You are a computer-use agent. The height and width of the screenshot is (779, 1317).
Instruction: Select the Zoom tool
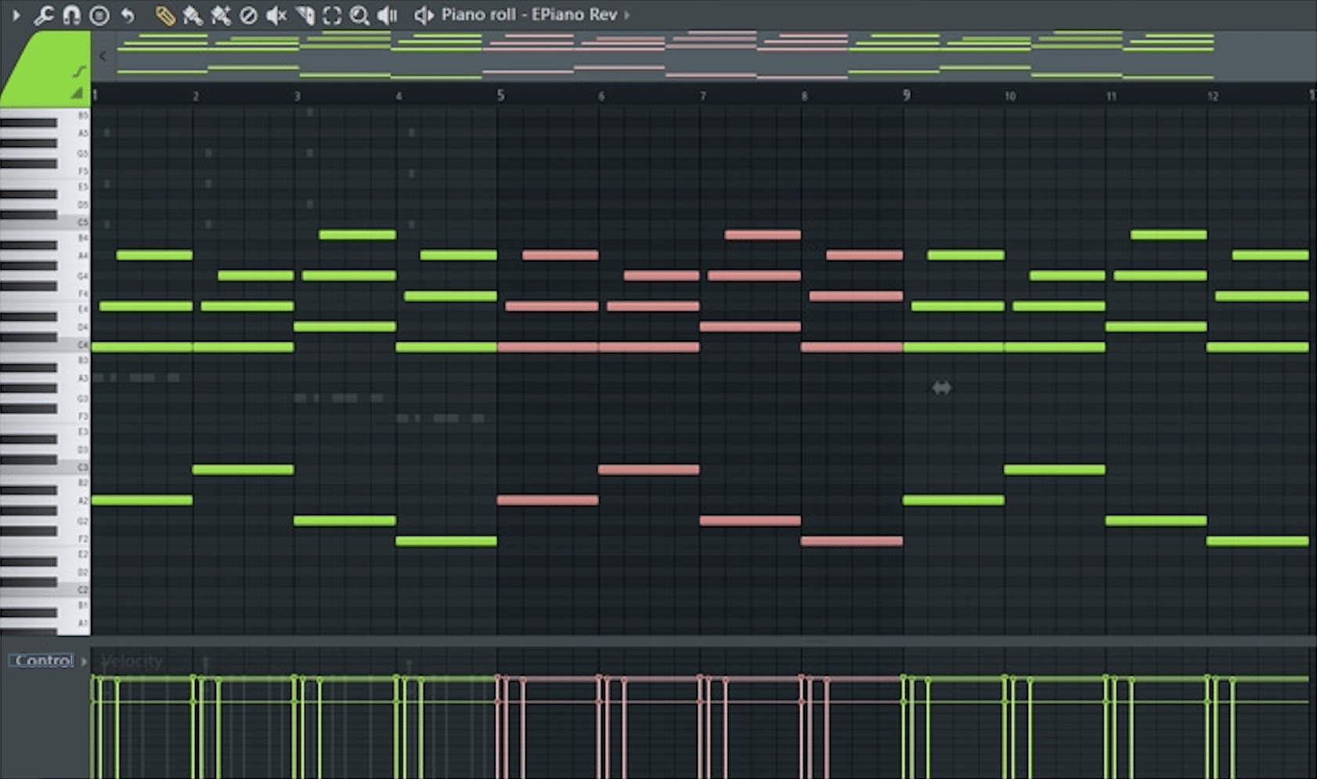pos(359,15)
